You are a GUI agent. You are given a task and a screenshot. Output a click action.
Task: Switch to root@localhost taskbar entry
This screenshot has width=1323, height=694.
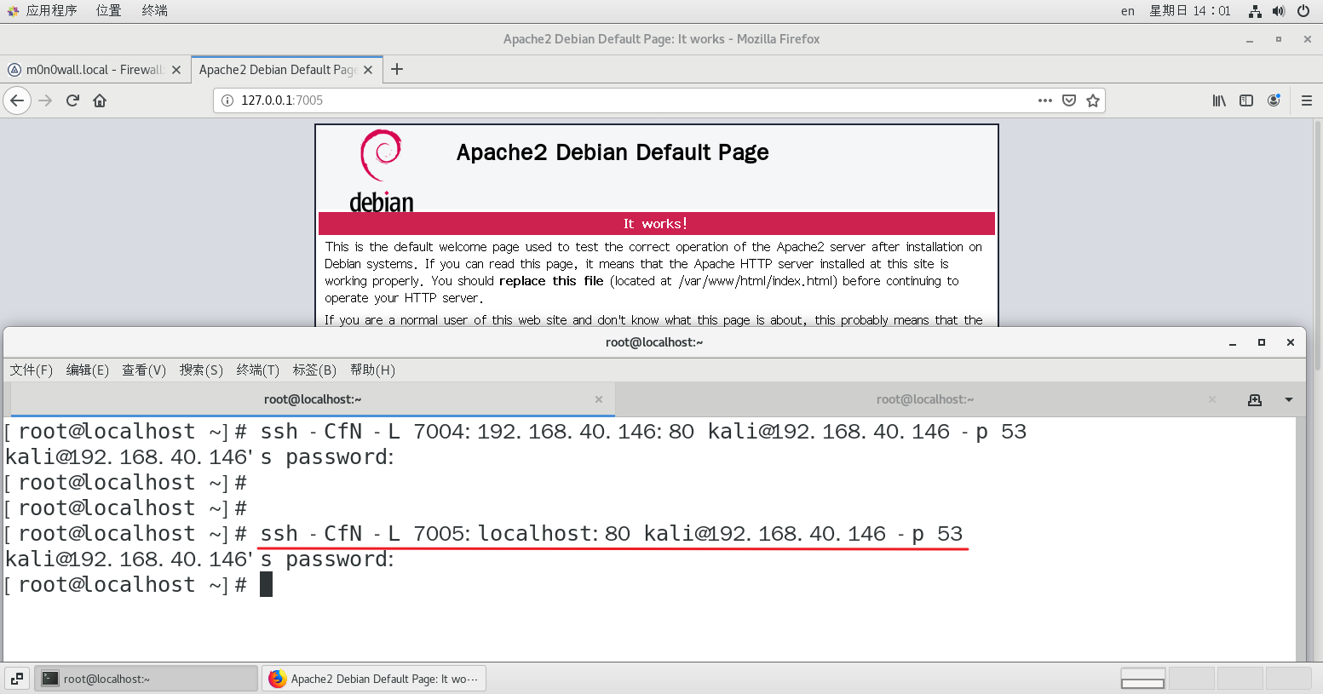coord(146,679)
